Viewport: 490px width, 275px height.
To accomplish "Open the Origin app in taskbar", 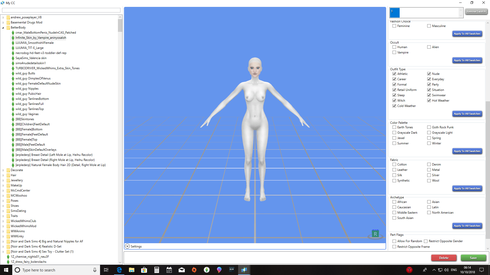I will coord(194,270).
